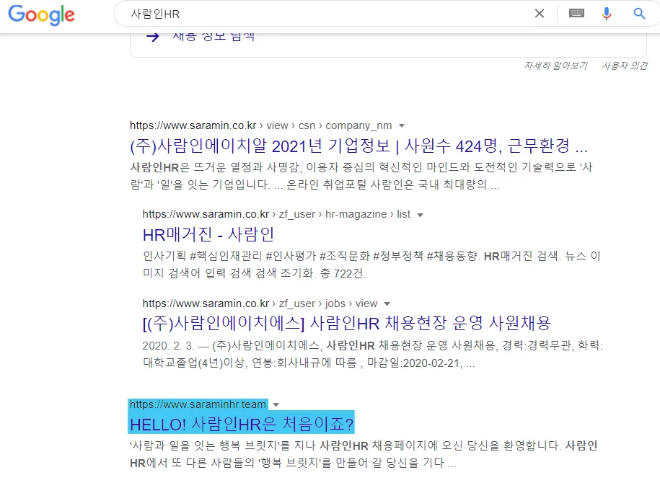Open 사람인HR 채용현장 운영 사원채용 result
660x488 pixels.
coord(347,324)
